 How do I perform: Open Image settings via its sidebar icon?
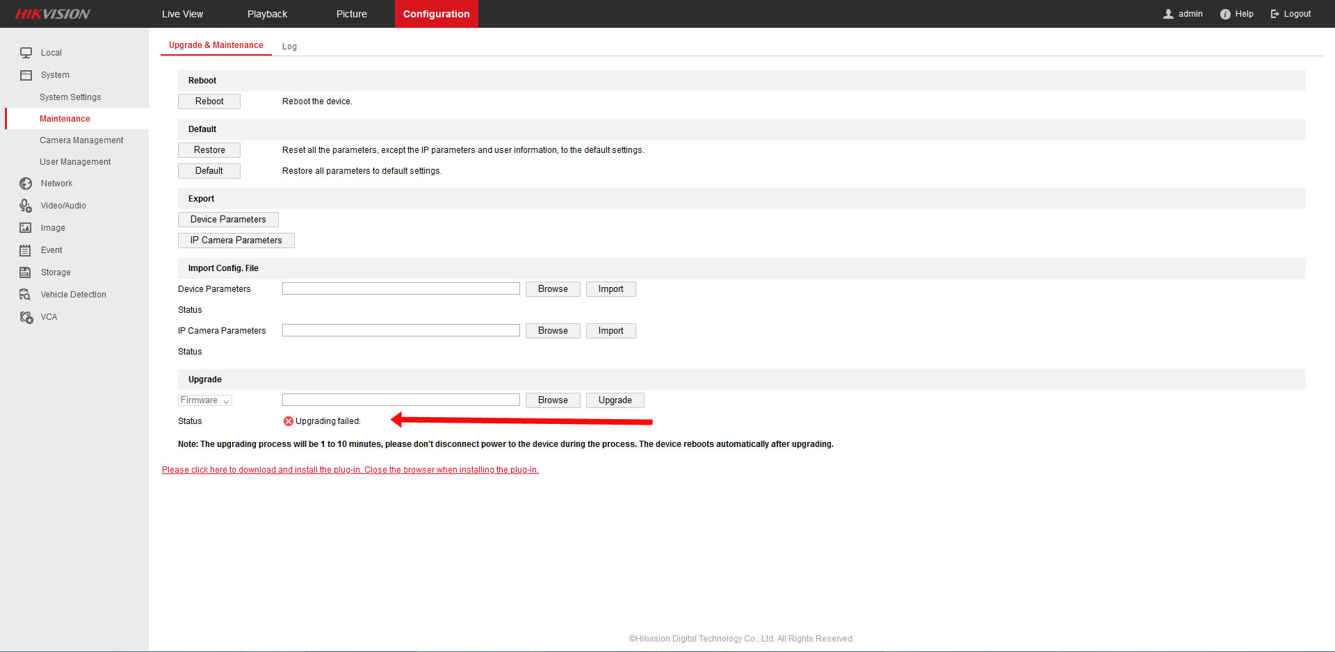(x=26, y=228)
